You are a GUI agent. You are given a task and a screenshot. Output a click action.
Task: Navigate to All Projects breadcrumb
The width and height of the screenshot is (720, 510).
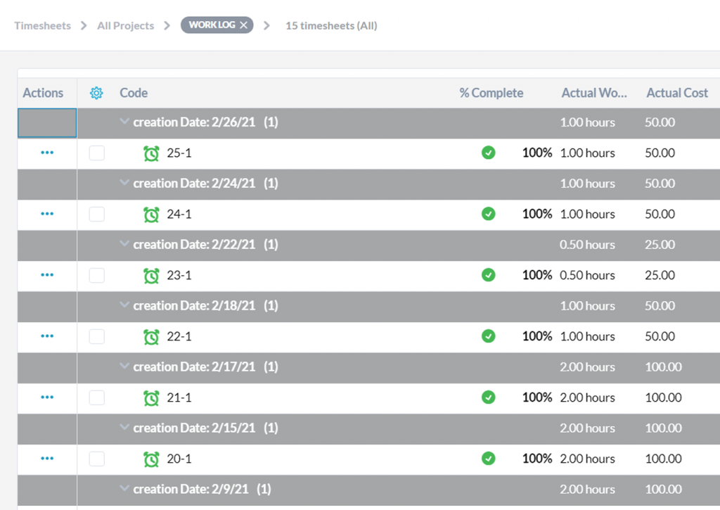click(125, 25)
